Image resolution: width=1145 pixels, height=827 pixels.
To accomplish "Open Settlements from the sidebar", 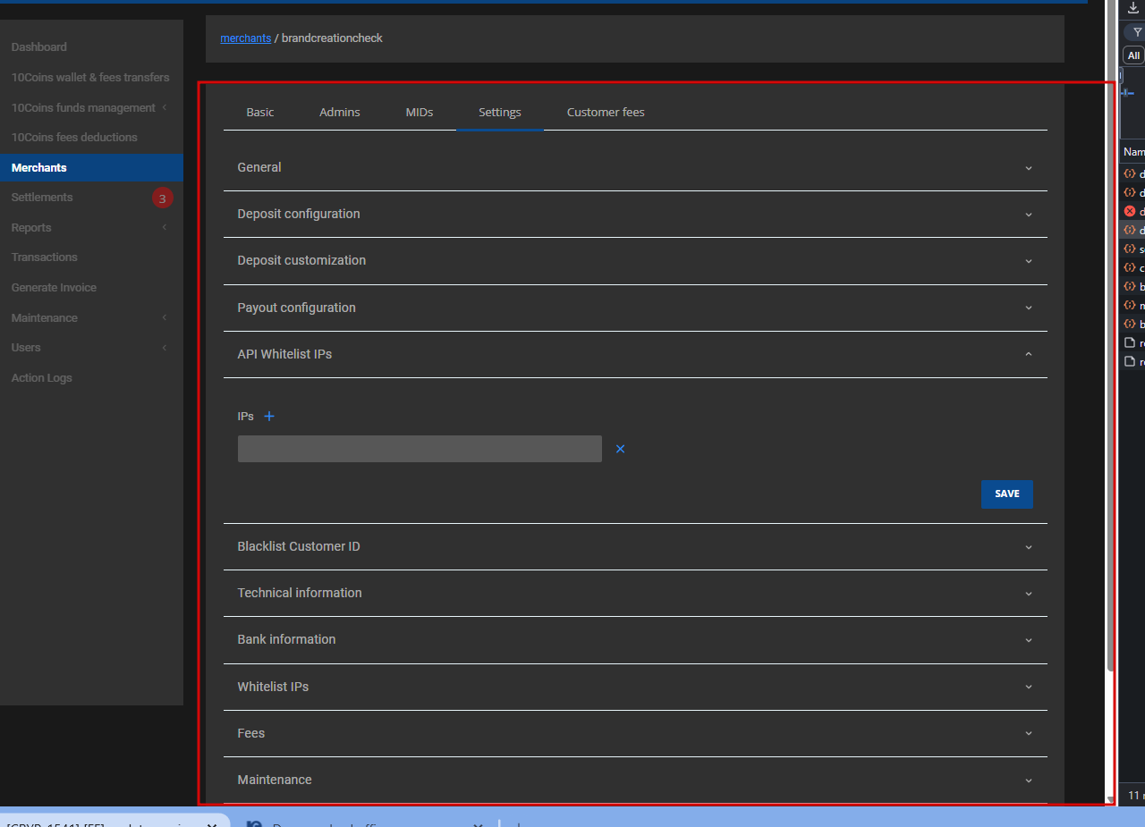I will click(x=42, y=198).
